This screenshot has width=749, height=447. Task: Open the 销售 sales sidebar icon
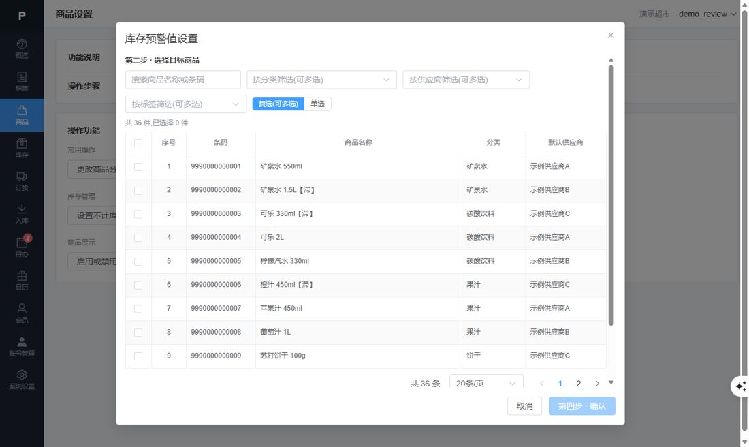[22, 82]
